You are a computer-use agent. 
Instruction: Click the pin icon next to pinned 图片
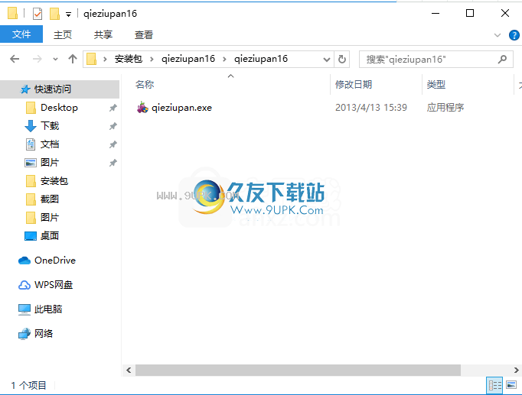[113, 163]
